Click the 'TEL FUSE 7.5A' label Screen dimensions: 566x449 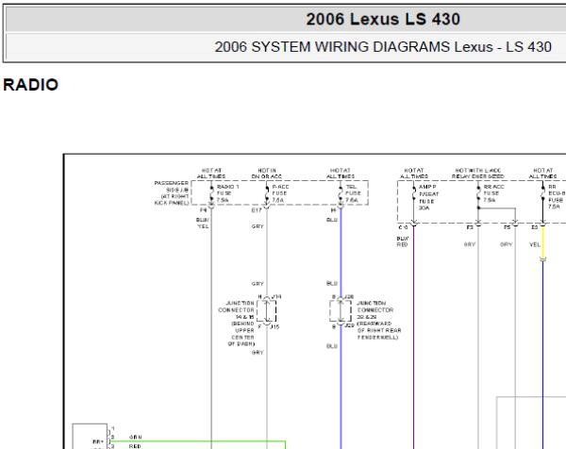pos(352,193)
